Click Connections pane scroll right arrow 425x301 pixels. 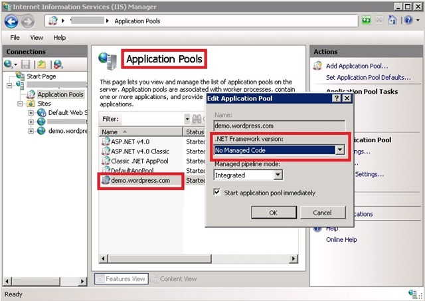click(82, 282)
